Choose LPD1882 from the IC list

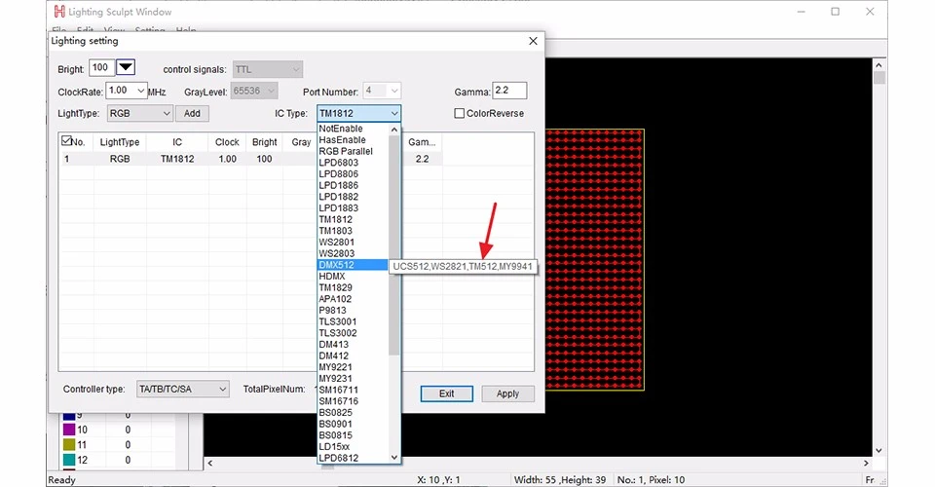click(x=353, y=197)
